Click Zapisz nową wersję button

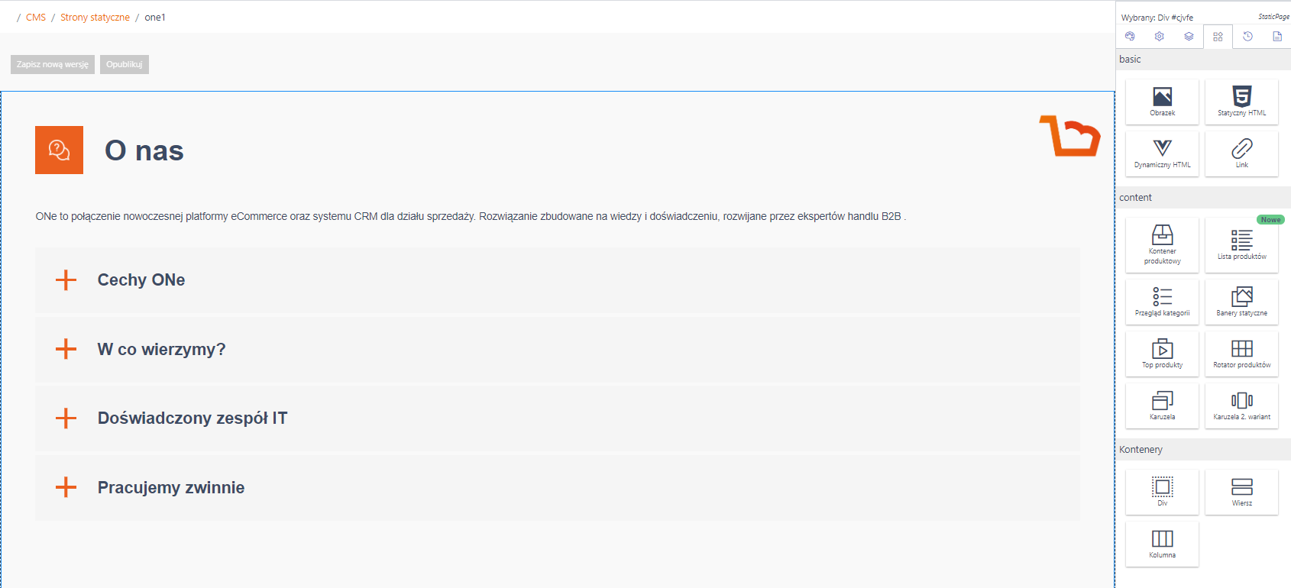pos(53,64)
